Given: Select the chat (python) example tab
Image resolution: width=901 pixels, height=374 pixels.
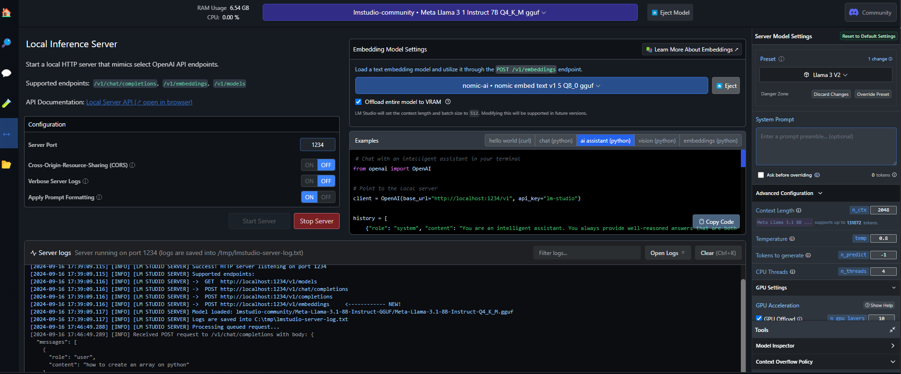Looking at the screenshot, I should pos(556,141).
